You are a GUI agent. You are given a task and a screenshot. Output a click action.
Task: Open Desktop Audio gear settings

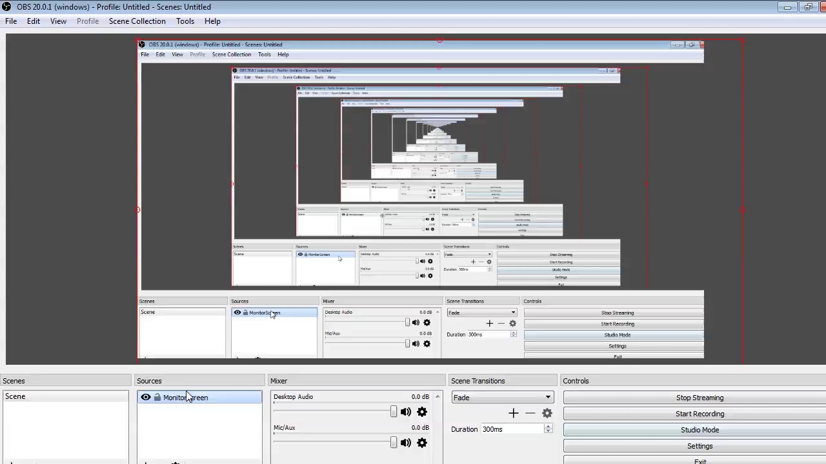[x=422, y=412]
